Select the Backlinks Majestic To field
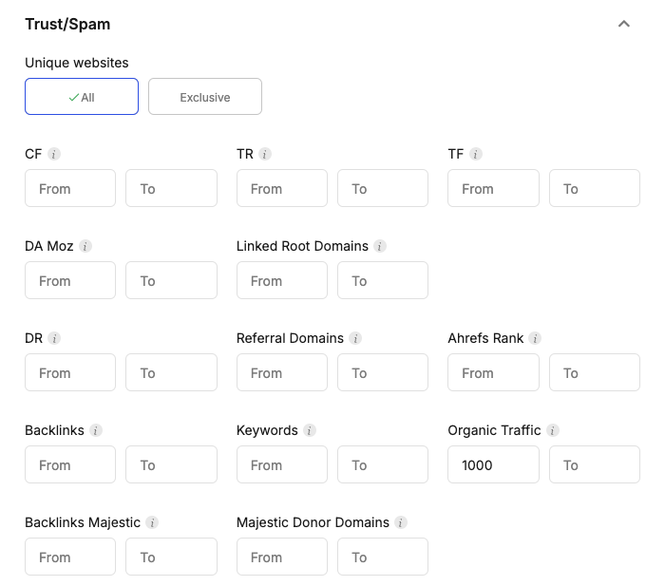This screenshot has height=586, width=665. [x=171, y=558]
